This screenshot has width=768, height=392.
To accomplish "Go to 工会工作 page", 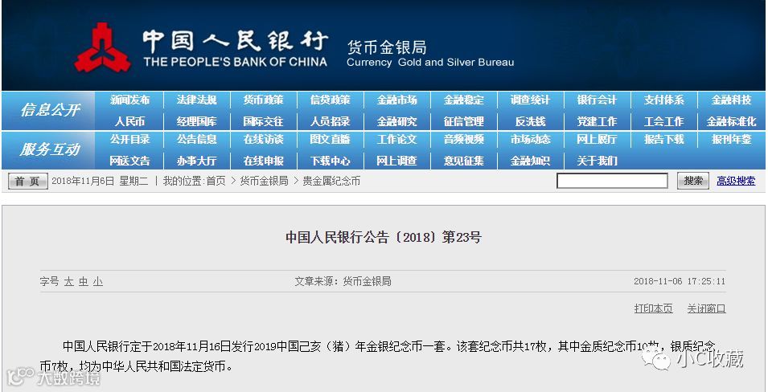I will (x=663, y=121).
